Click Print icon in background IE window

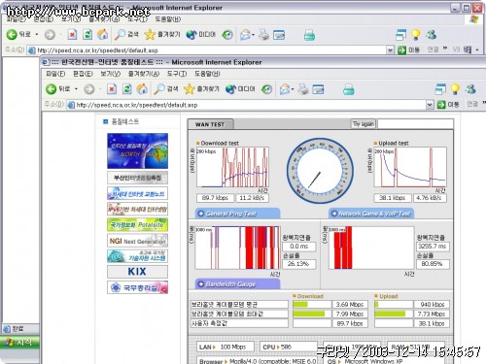point(263,34)
